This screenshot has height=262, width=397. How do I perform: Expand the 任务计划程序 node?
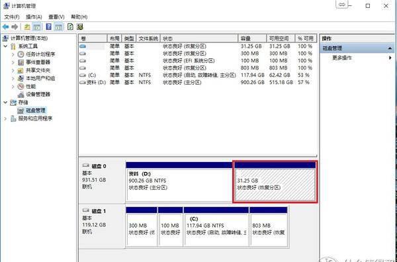[x=13, y=54]
